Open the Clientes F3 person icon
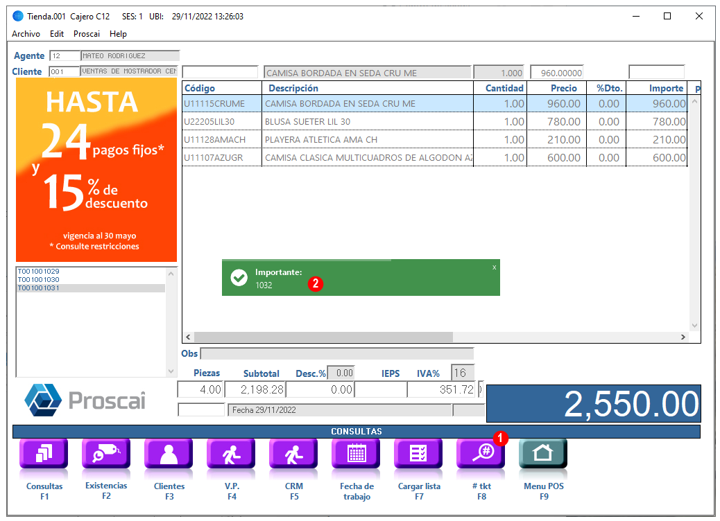Viewport: 720px width, 521px height. click(169, 453)
